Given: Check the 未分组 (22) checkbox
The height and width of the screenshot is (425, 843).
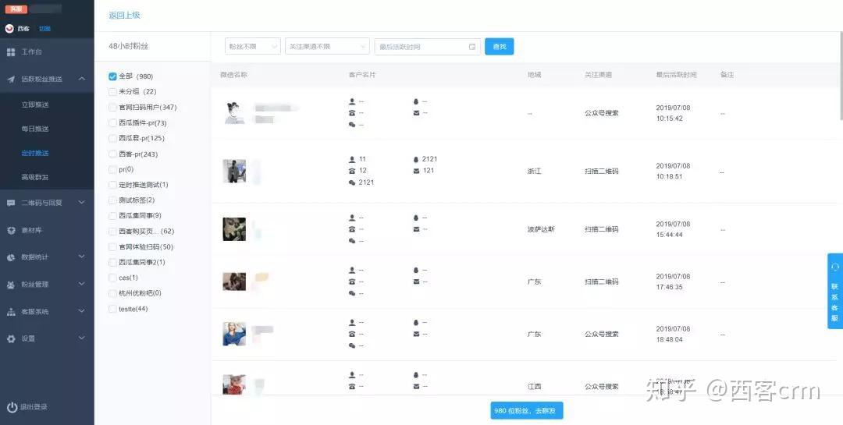Looking at the screenshot, I should pyautogui.click(x=112, y=92).
